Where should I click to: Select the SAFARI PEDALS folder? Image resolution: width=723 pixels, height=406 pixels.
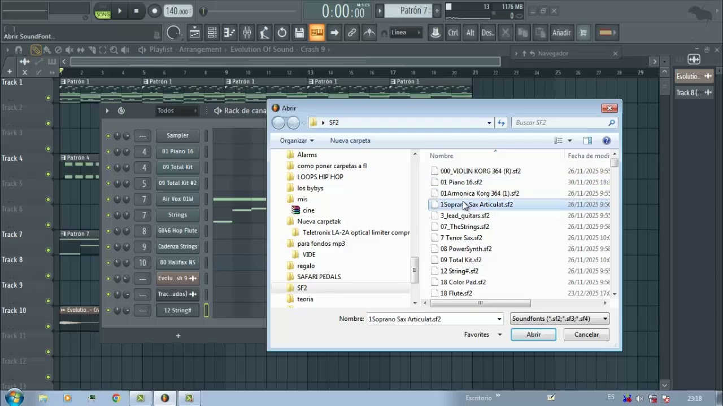tap(319, 277)
